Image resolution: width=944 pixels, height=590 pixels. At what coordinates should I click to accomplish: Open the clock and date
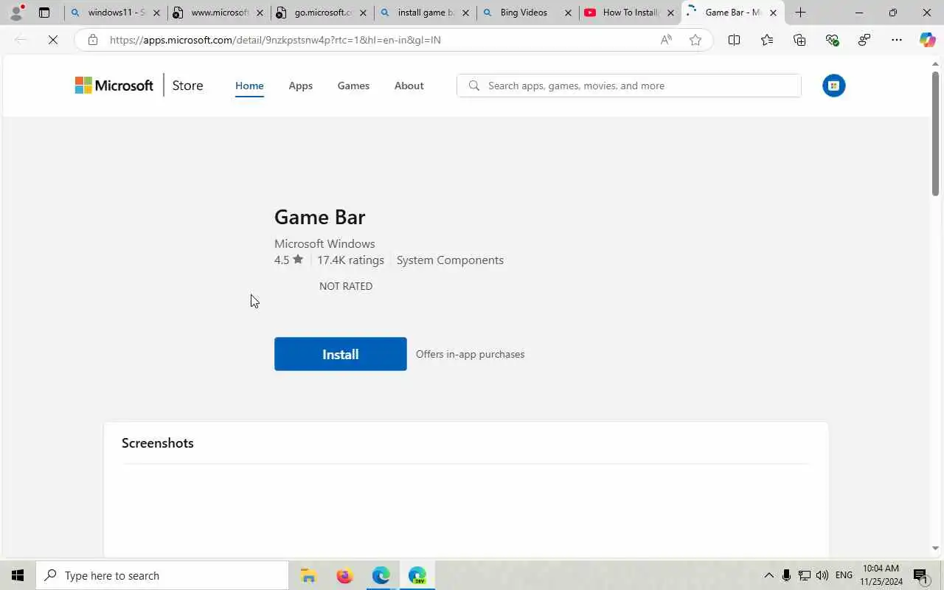pos(881,575)
